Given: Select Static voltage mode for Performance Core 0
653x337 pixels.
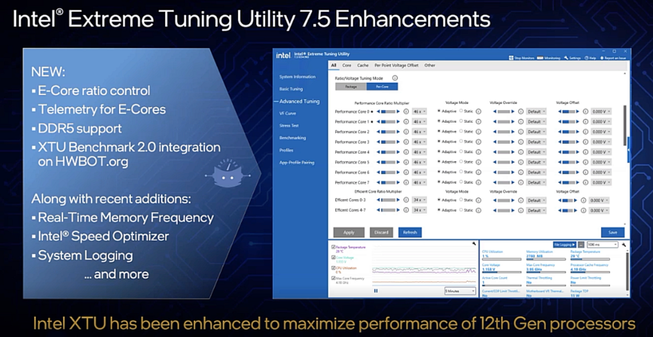Looking at the screenshot, I should [x=461, y=111].
